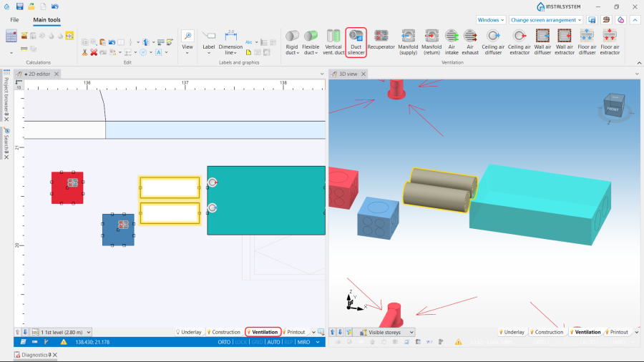The width and height of the screenshot is (644, 362).
Task: Expand Change screen arrangement dropdown
Action: 546,20
